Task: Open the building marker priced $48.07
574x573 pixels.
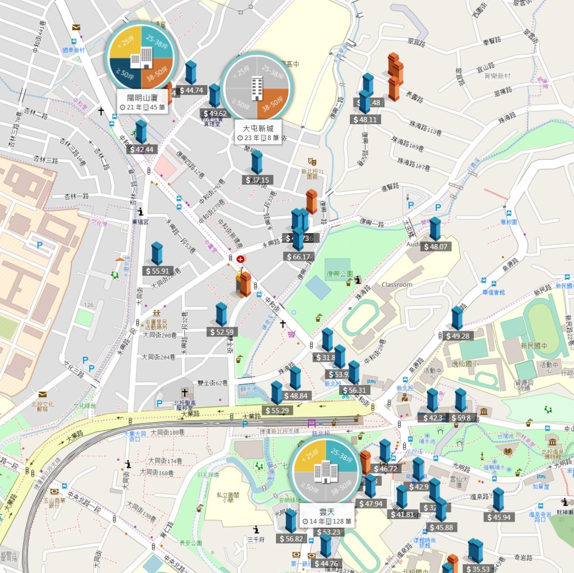Action: 435,229
